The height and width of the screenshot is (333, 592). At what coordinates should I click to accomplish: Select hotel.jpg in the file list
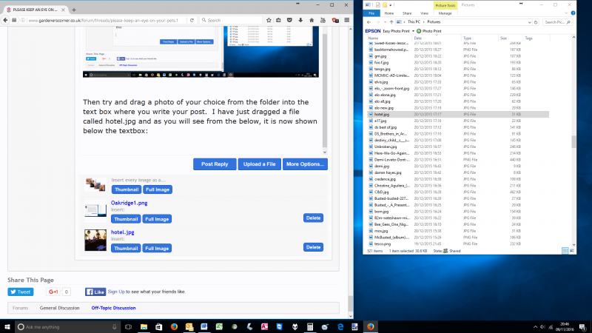click(x=383, y=115)
